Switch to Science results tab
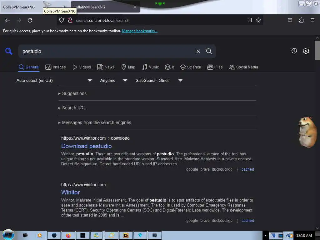Screen dimensions: 320x240 point(190,67)
